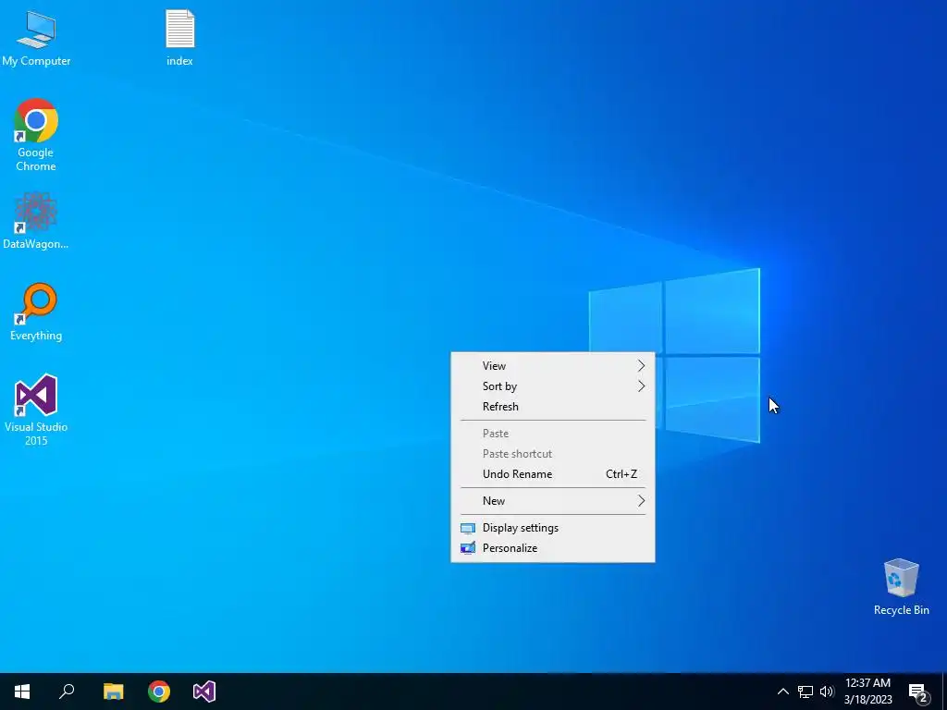The image size is (947, 710).
Task: Open network status tray icon
Action: (806, 692)
